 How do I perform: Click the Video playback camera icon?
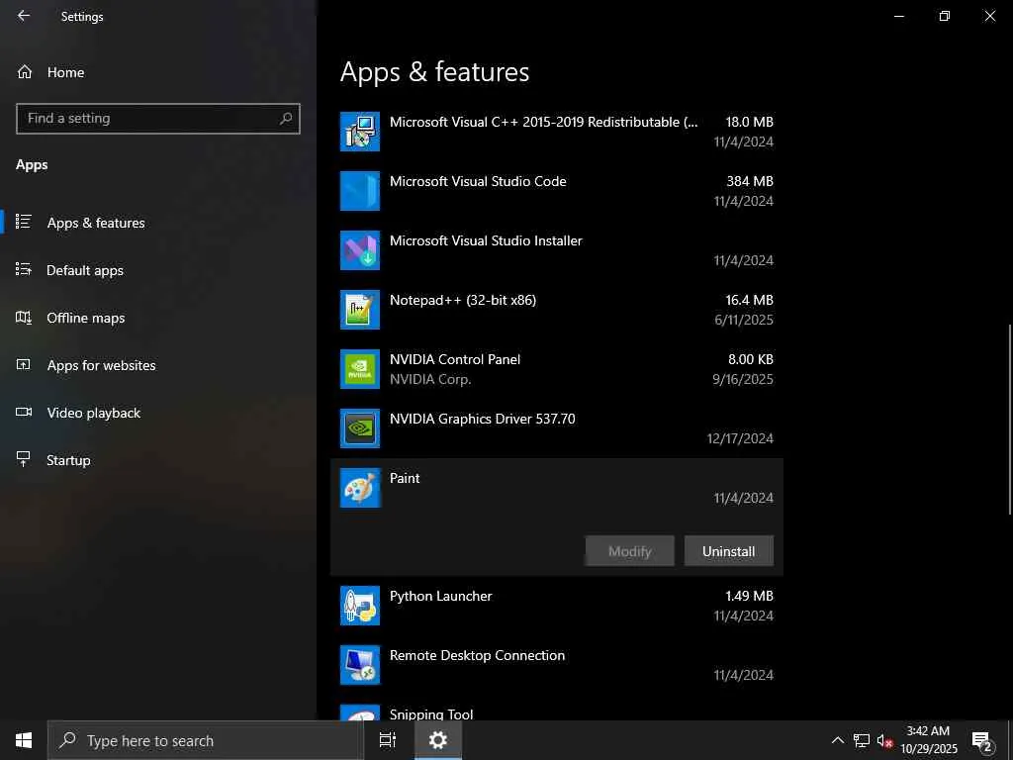pos(24,412)
